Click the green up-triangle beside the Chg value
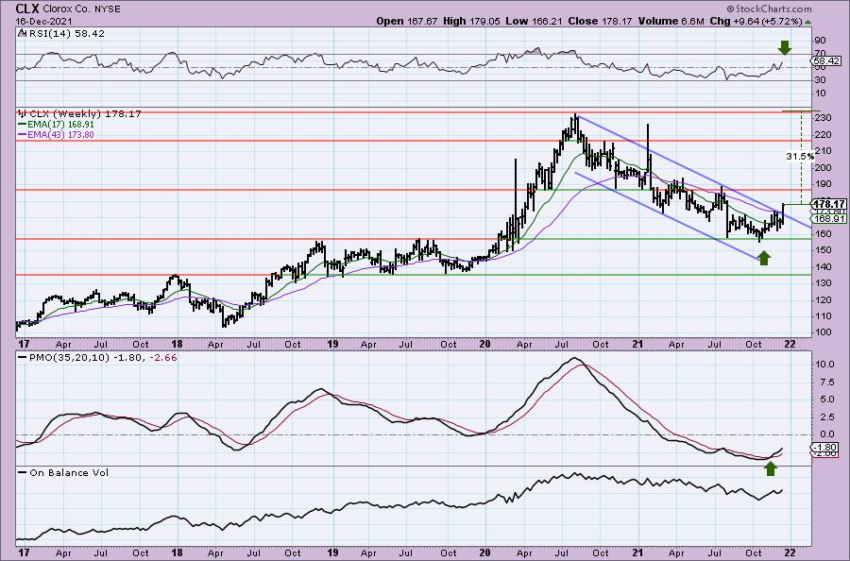This screenshot has width=850, height=561. pyautogui.click(x=807, y=22)
